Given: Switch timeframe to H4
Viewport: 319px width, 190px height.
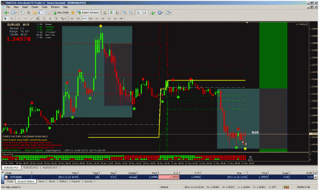Looking at the screenshot, I should pos(103,18).
